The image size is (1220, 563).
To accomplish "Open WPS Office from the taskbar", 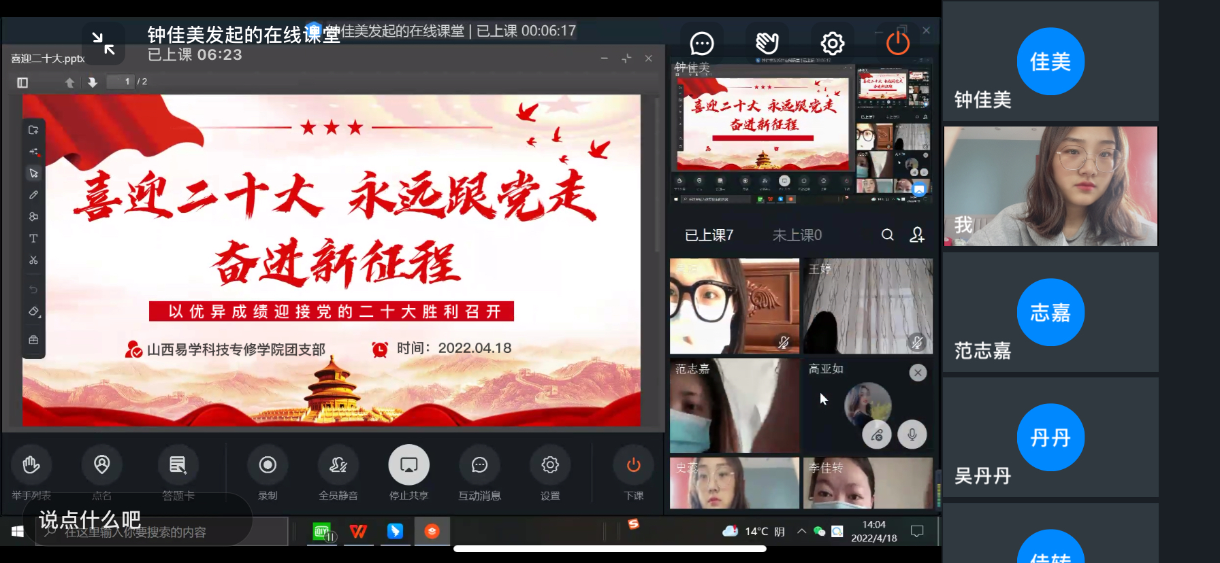I will [358, 532].
